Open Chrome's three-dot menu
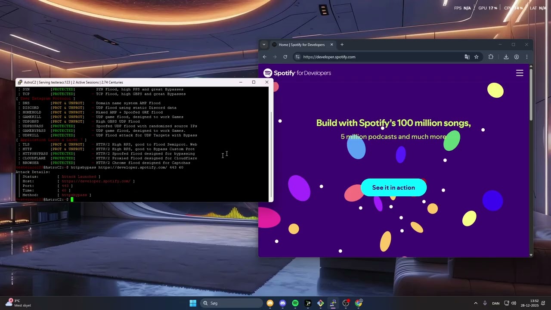The height and width of the screenshot is (310, 551). pyautogui.click(x=526, y=57)
